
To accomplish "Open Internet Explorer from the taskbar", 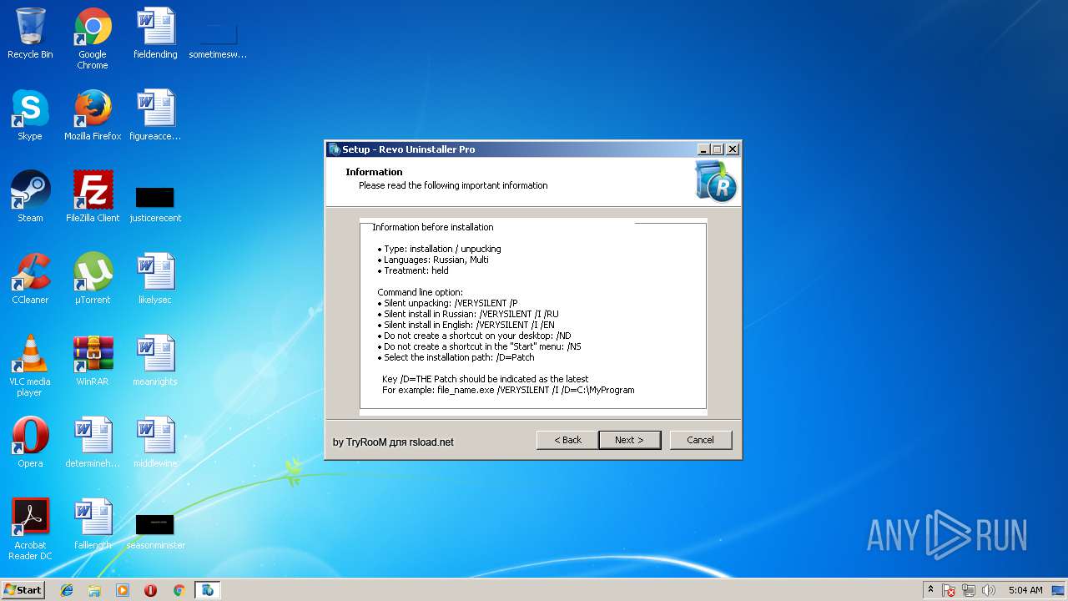I will 67,590.
